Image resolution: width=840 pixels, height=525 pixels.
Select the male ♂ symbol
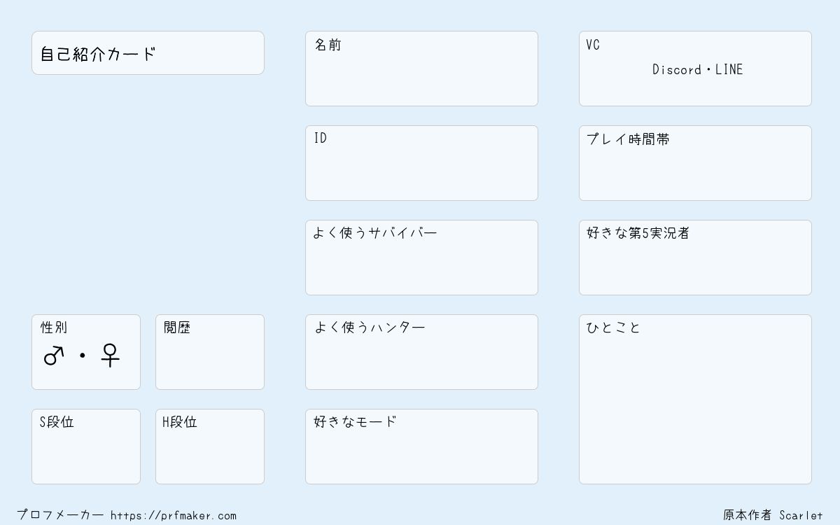pos(54,356)
